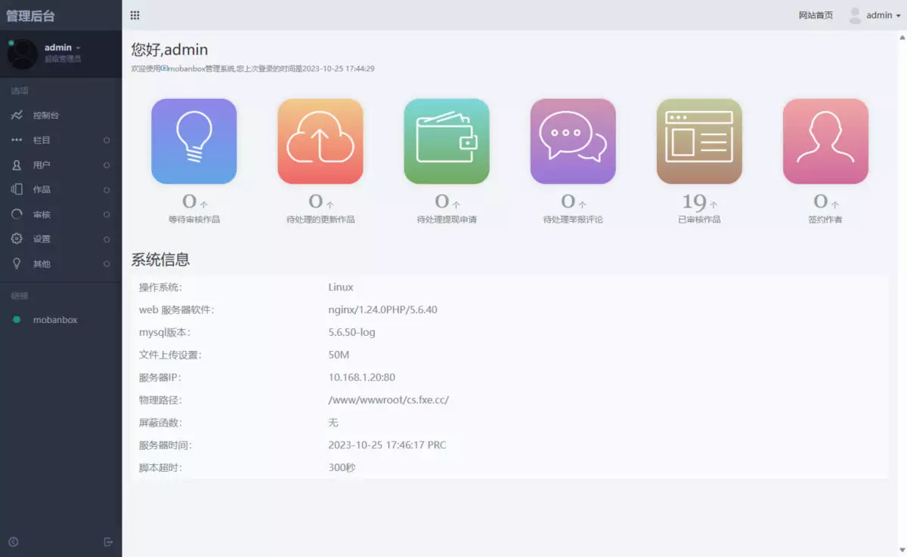Open the mobanbox link in the sidebar
Image resolution: width=907 pixels, height=557 pixels.
pyautogui.click(x=55, y=320)
